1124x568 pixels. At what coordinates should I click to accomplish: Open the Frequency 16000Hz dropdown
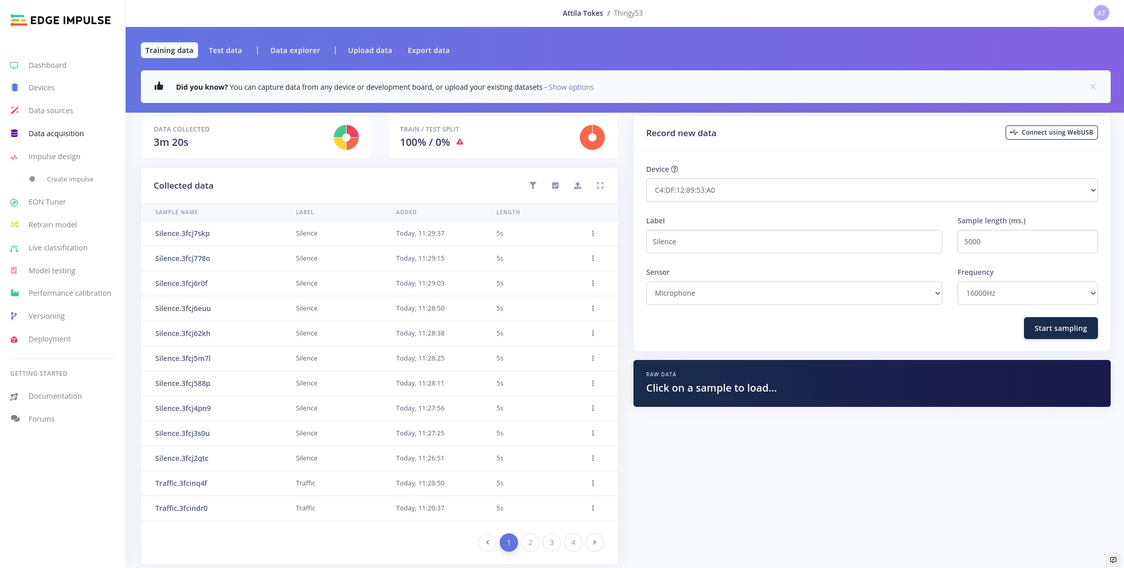point(1027,293)
